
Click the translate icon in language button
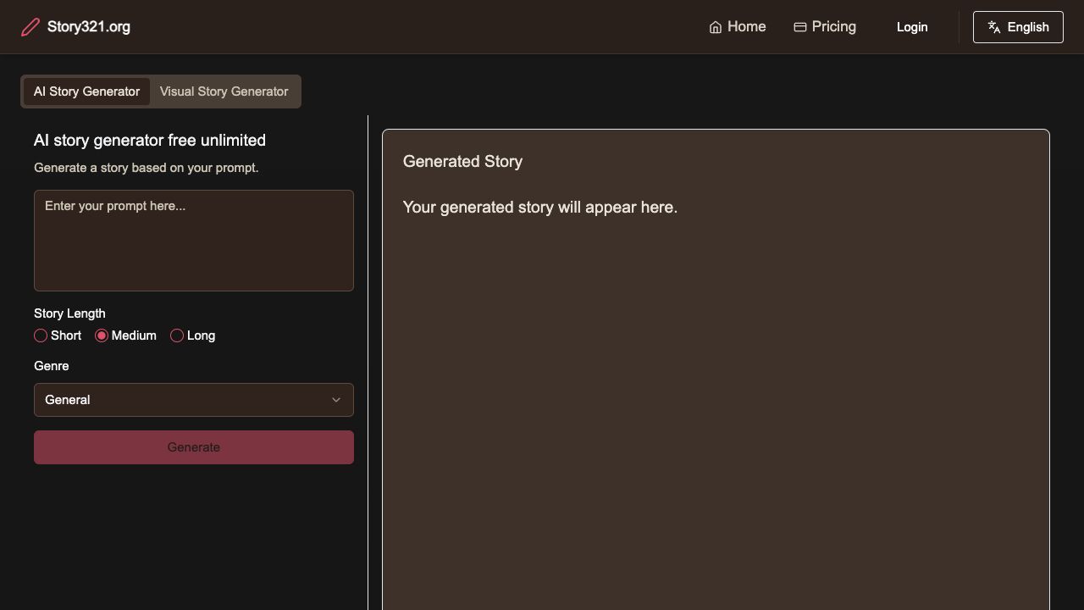(x=994, y=27)
